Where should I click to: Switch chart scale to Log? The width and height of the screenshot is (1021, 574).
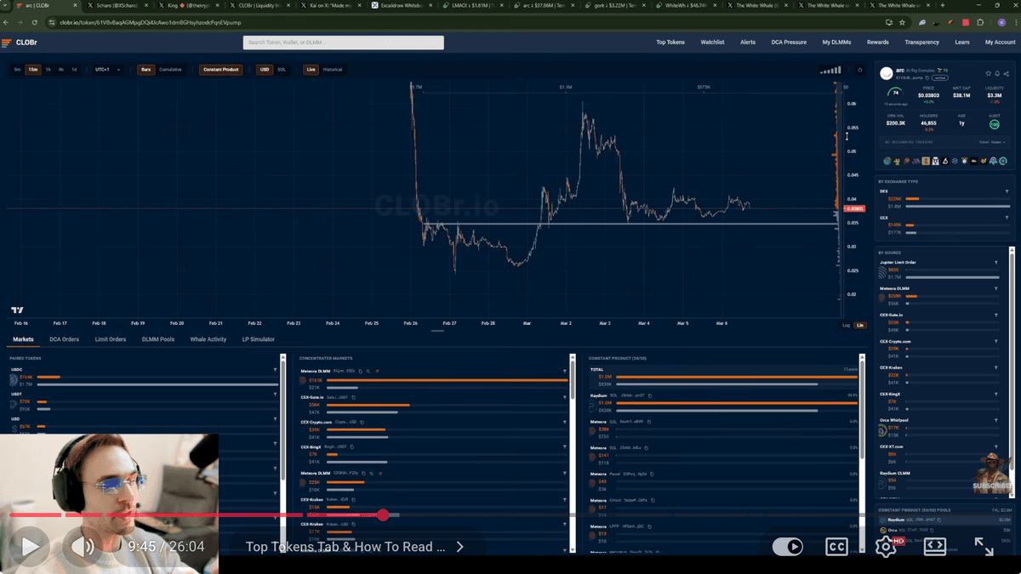[x=847, y=325]
